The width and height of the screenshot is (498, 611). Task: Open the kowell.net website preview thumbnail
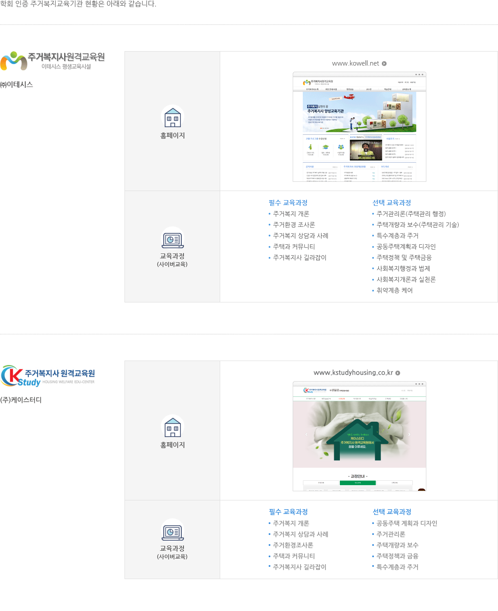360,127
